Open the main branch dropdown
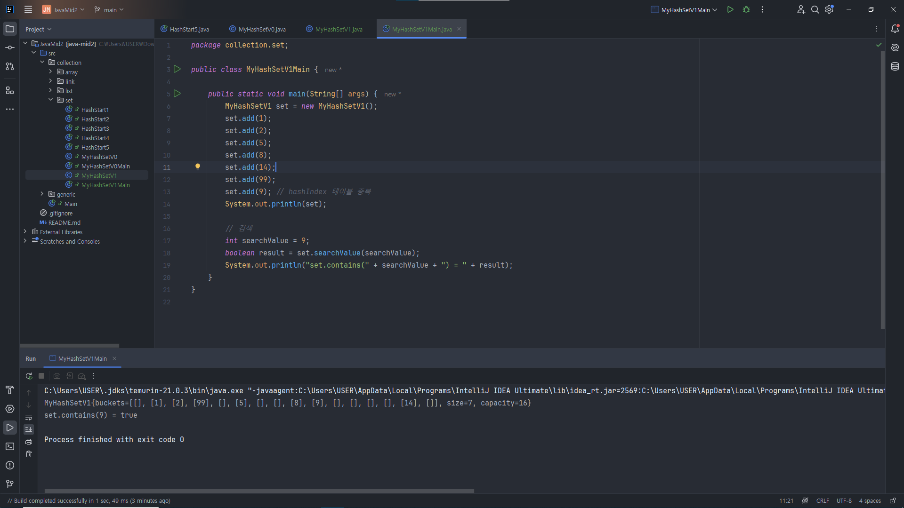 [109, 9]
